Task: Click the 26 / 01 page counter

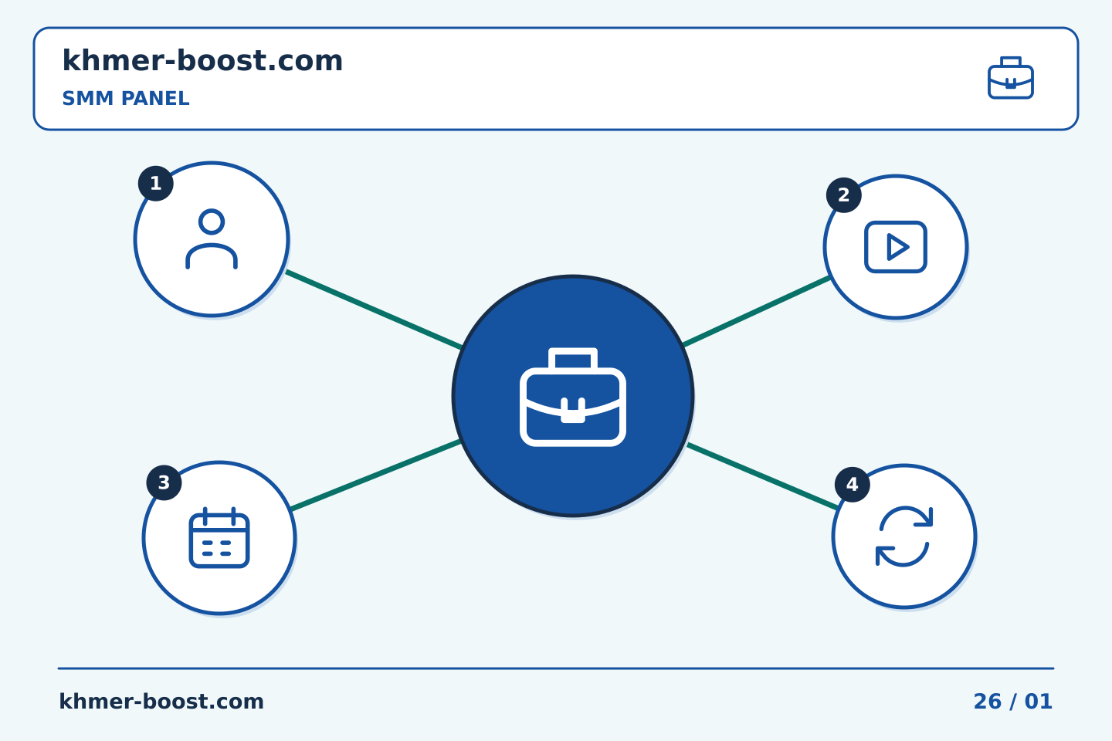Action: (1013, 702)
